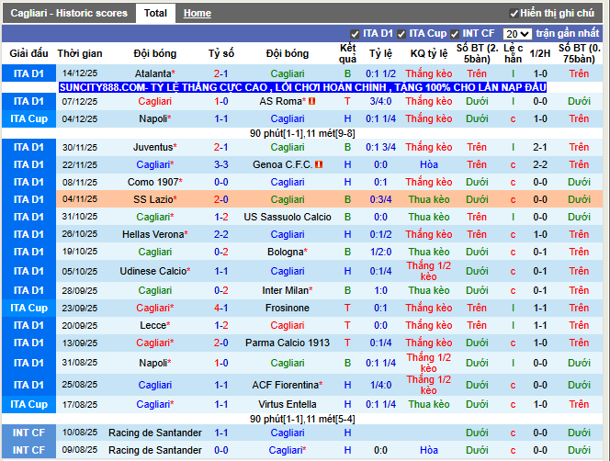Click the KQ tỷ lệ column header
The height and width of the screenshot is (461, 610).
(x=429, y=53)
